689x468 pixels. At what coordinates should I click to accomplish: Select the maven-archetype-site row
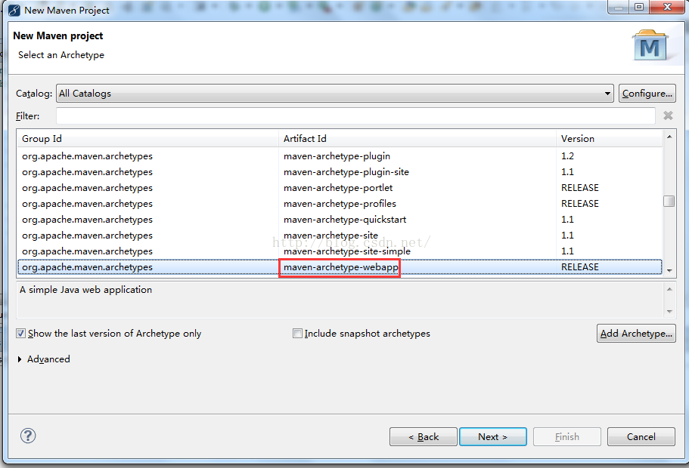(340, 235)
